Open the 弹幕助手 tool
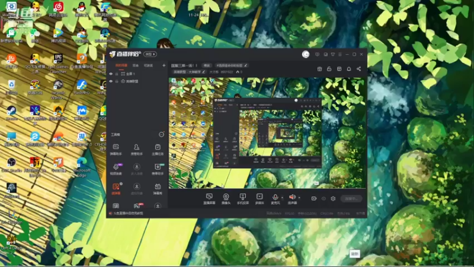Screen dimensions: 474x267 116,150
